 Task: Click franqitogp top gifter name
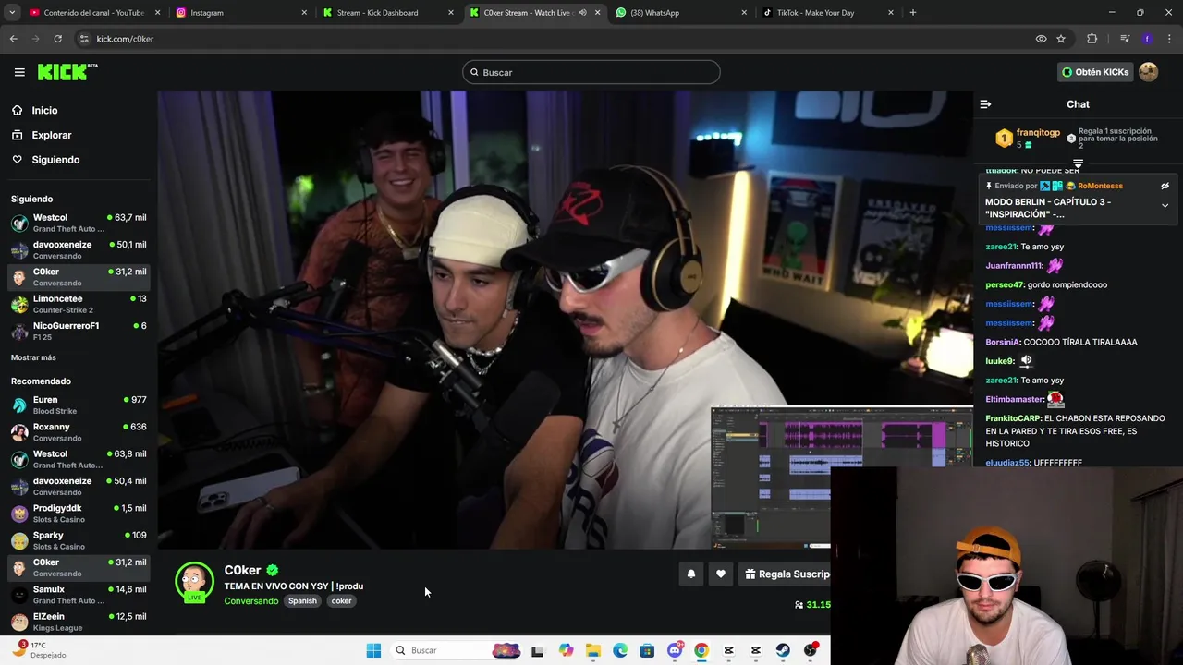tap(1038, 132)
